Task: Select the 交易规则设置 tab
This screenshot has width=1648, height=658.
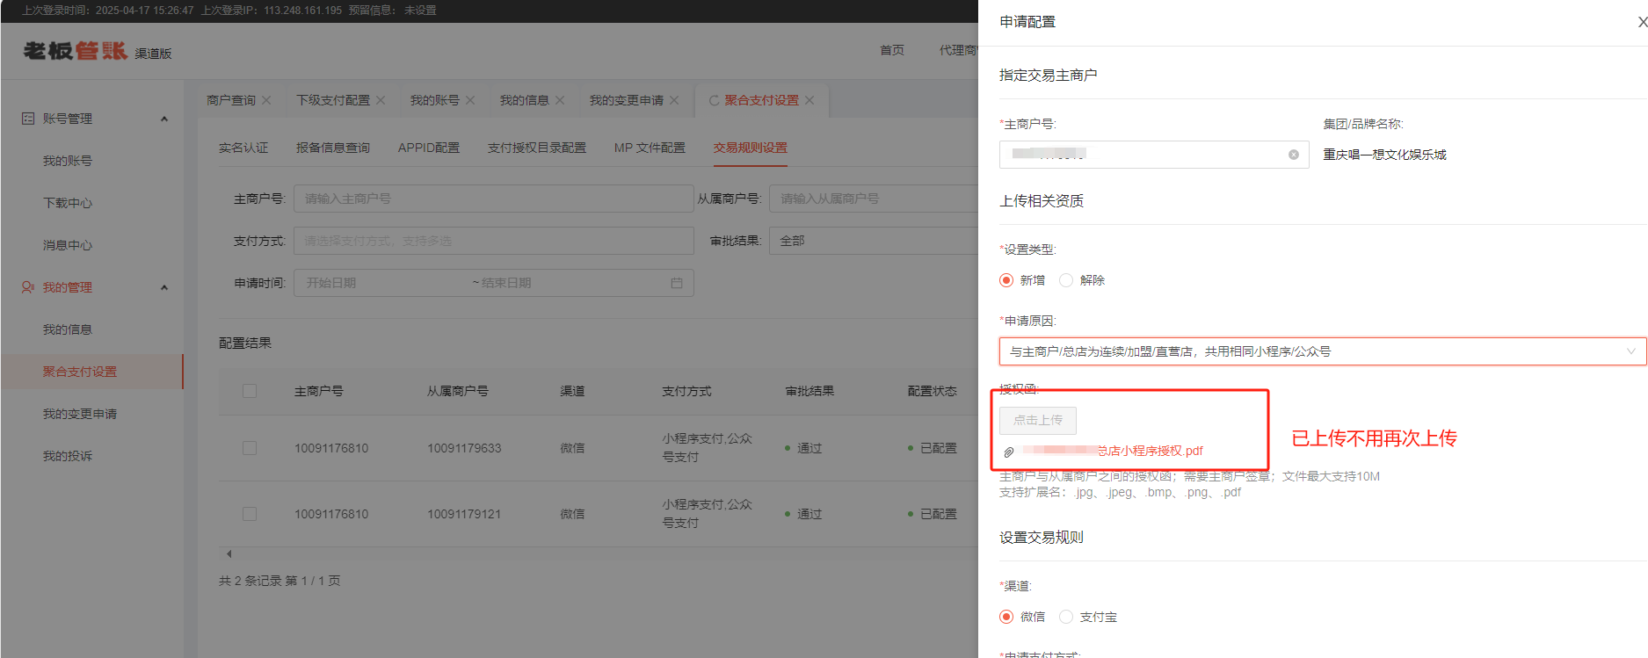Action: coord(751,148)
